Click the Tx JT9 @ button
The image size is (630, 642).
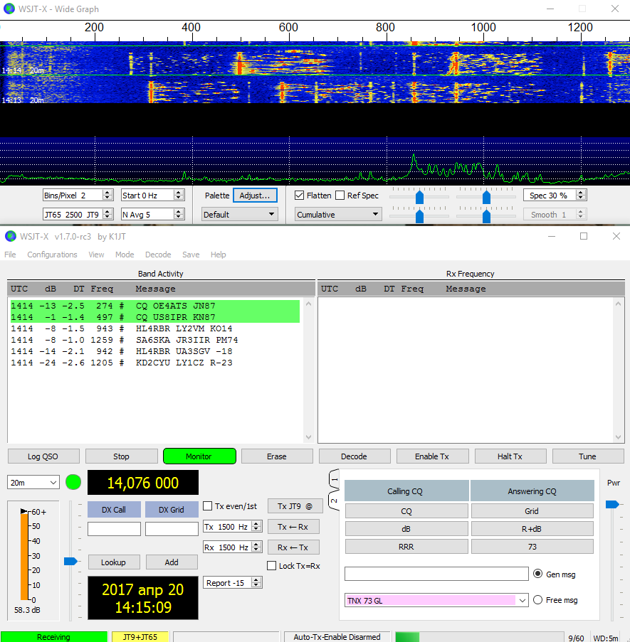(295, 506)
